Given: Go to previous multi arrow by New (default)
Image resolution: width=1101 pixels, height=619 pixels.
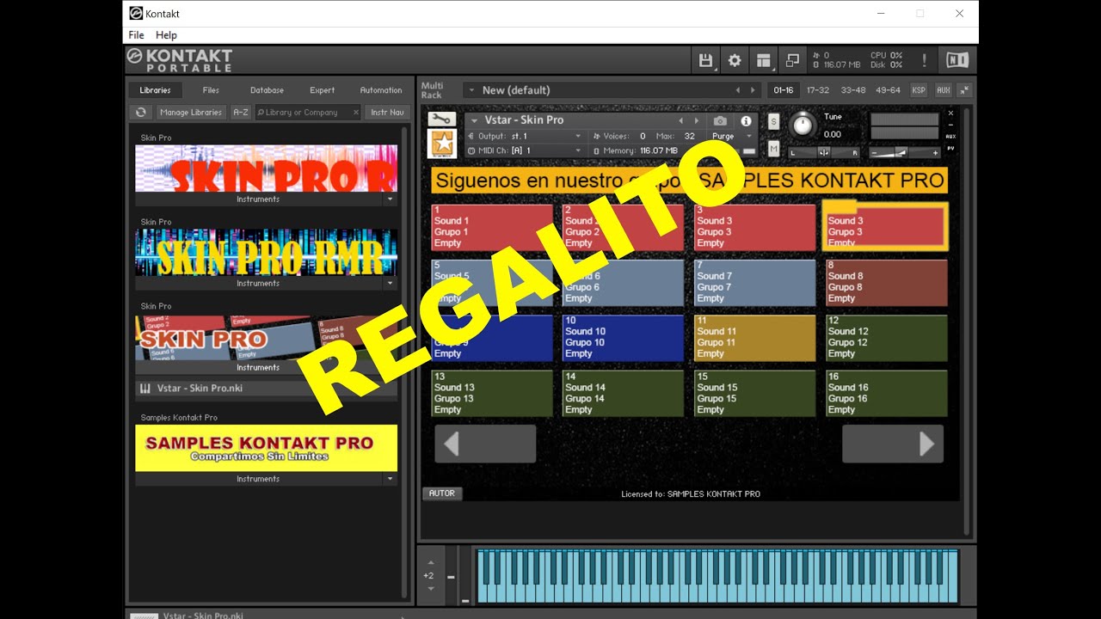Looking at the screenshot, I should click(x=737, y=90).
